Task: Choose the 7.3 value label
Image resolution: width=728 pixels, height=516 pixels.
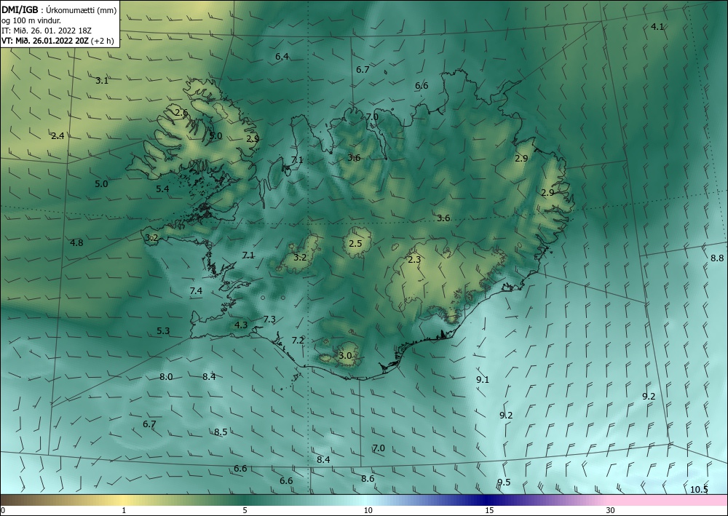Action: click(x=269, y=319)
